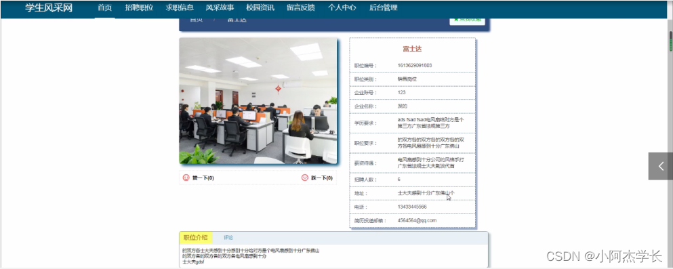Click the office photo for 富士达
The image size is (673, 269).
coord(258,101)
